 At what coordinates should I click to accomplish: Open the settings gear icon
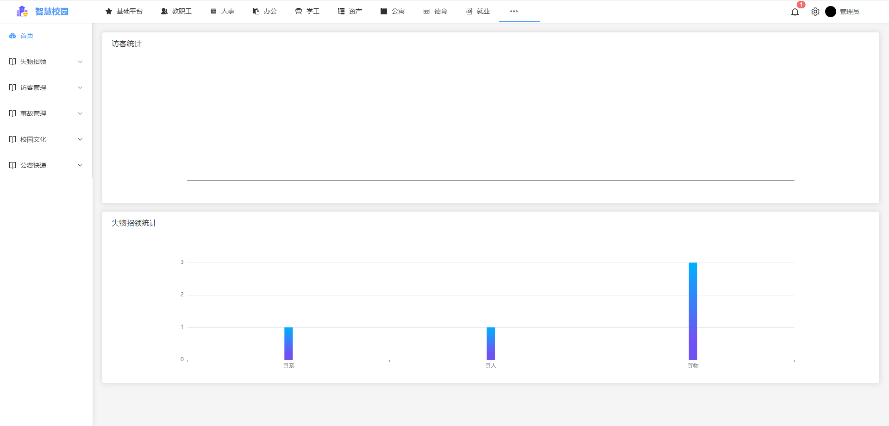click(815, 12)
